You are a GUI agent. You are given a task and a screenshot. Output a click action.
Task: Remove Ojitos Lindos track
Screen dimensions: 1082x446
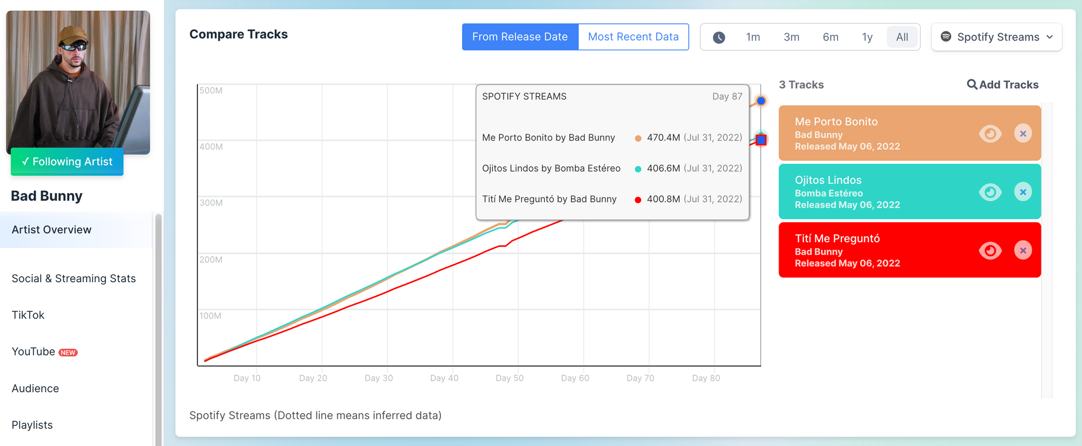pos(1022,192)
